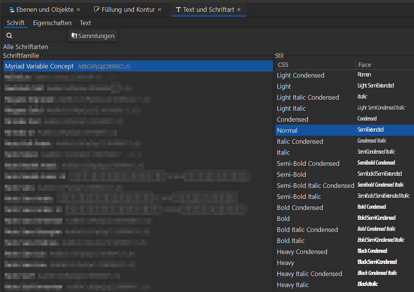Select Bold Italic Condensed style

[344, 230]
